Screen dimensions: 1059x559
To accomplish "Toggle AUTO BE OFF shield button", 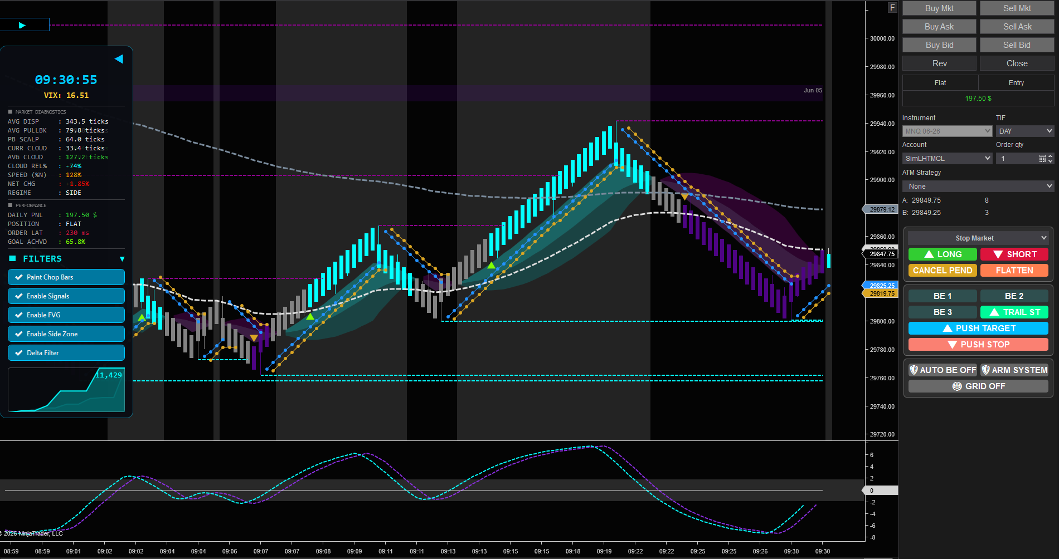I will 943,370.
